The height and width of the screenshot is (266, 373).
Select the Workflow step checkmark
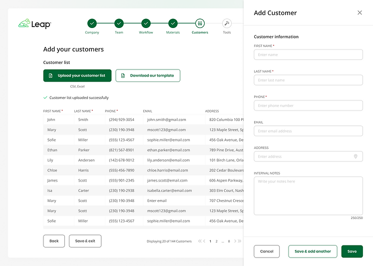pos(146,23)
